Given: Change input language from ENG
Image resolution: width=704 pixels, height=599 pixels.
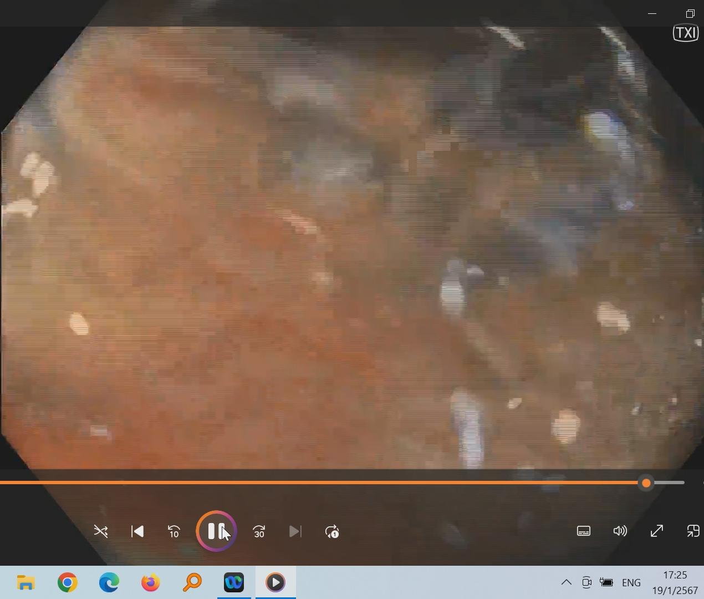Looking at the screenshot, I should pos(631,582).
